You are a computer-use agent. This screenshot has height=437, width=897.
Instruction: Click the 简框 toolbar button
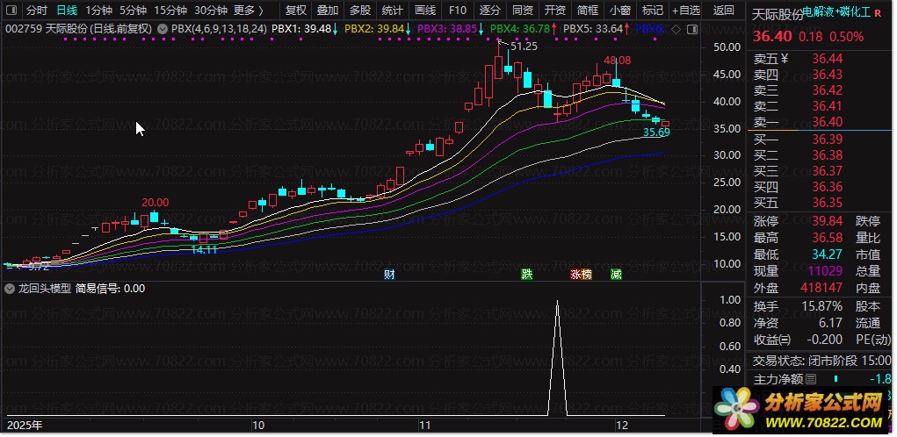coord(588,11)
